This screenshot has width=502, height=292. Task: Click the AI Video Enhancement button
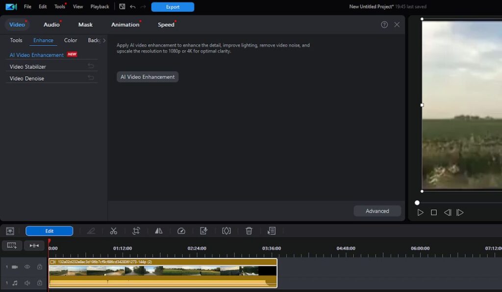[x=148, y=77]
